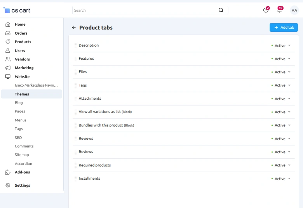This screenshot has height=208, width=303.
Task: Click the Orders inbox icon
Action: pyautogui.click(x=8, y=33)
